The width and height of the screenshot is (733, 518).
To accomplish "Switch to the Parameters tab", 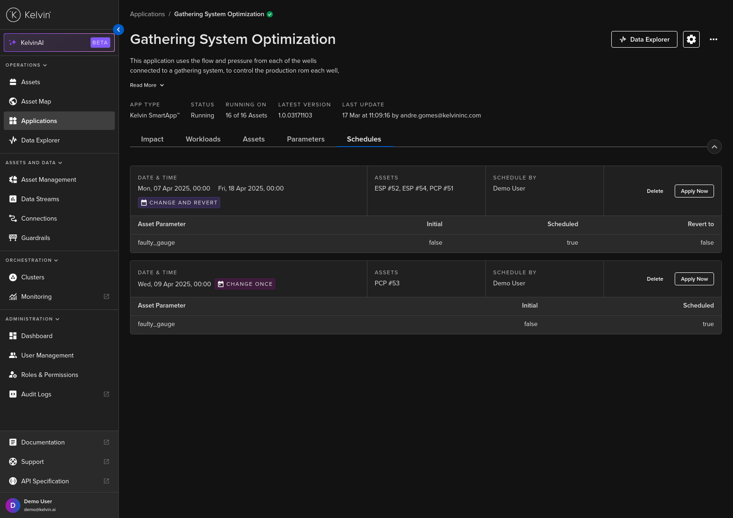I will 305,139.
